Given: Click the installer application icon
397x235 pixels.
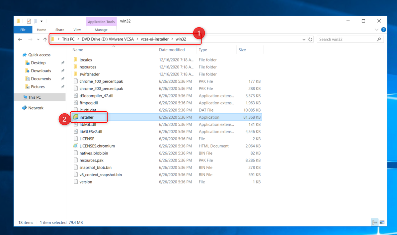Looking at the screenshot, I should [75, 117].
